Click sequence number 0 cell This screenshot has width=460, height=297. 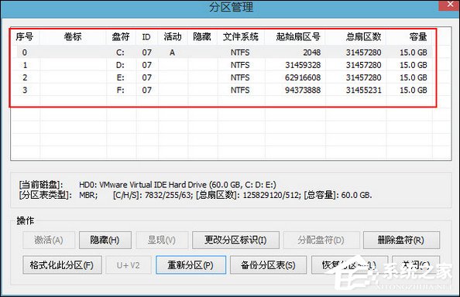pyautogui.click(x=25, y=53)
